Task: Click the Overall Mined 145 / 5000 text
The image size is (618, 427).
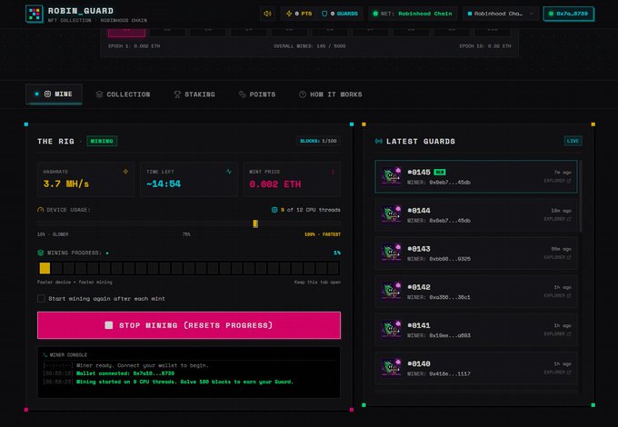Action: pyautogui.click(x=310, y=46)
